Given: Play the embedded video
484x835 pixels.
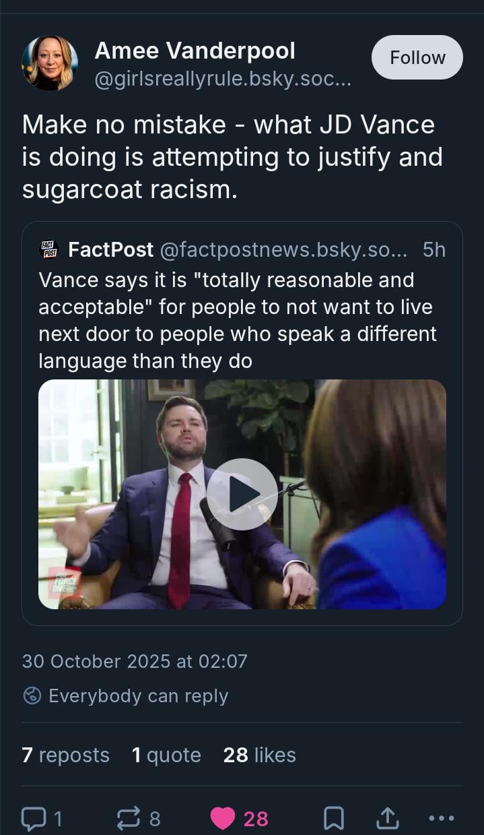Looking at the screenshot, I should [242, 494].
